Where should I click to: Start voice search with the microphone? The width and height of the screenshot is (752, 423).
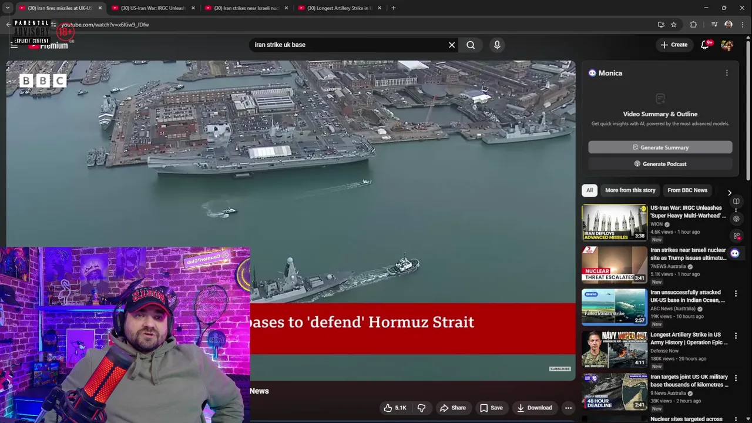tap(497, 45)
